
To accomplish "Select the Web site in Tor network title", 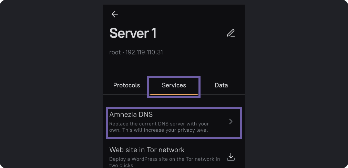I will pos(147,150).
